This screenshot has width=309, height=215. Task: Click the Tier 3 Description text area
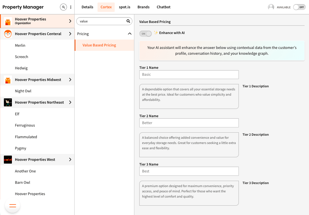(x=189, y=193)
